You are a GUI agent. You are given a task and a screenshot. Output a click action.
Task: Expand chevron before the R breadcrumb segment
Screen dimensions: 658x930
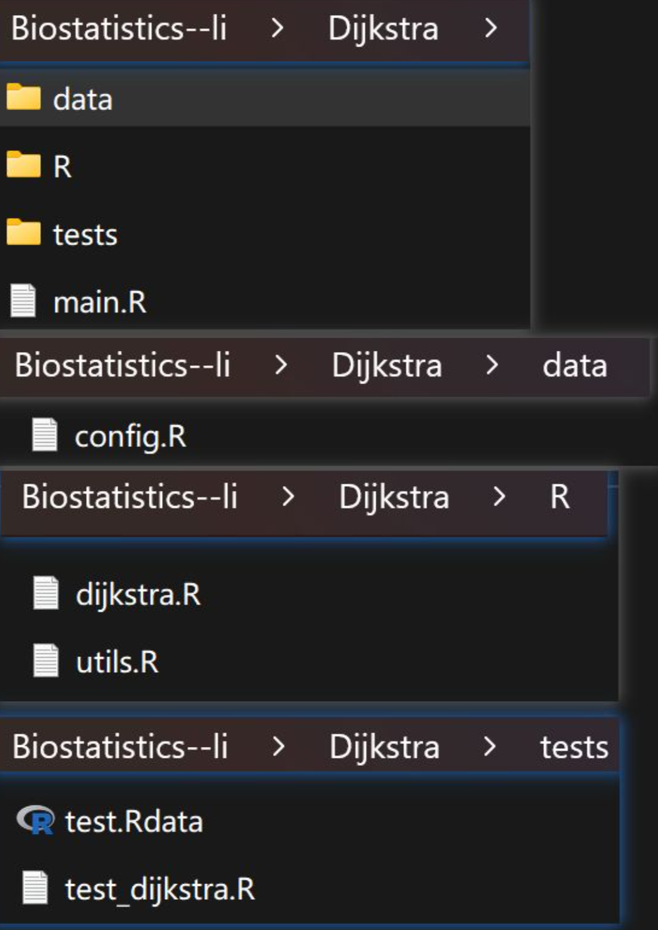(499, 497)
